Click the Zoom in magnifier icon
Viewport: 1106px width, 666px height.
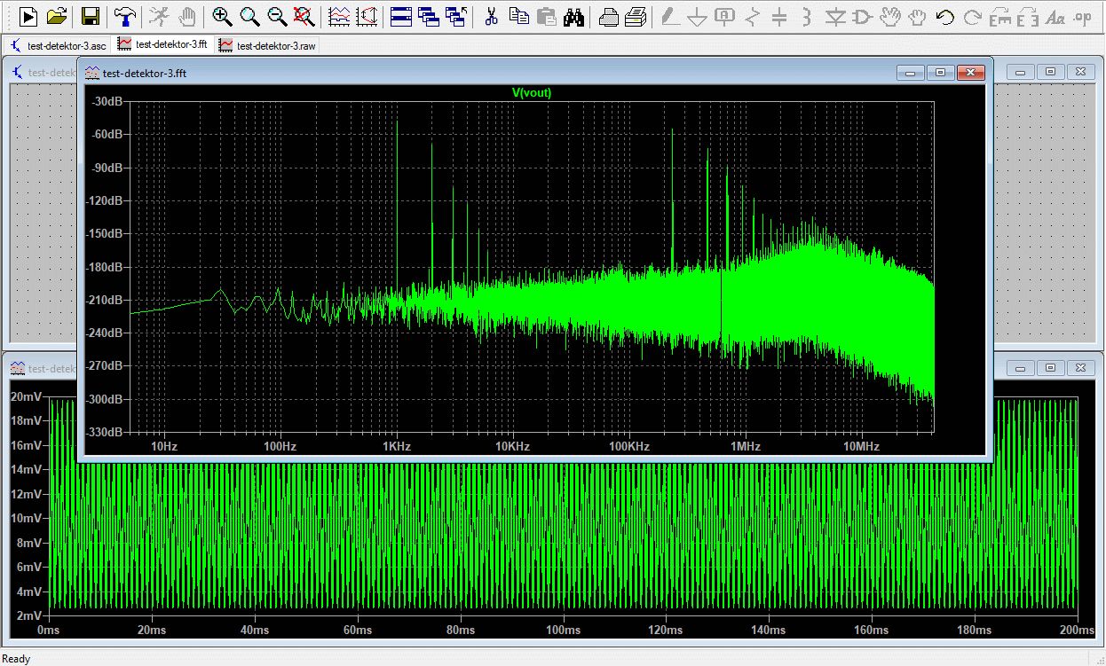[222, 16]
